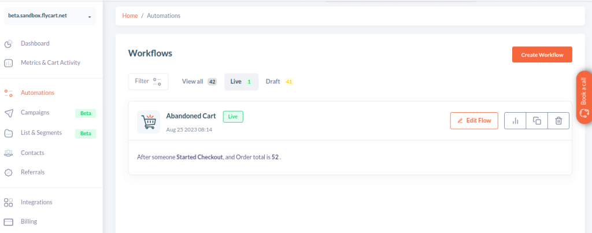Click the Contacts people icon
This screenshot has width=592, height=233.
click(8, 153)
